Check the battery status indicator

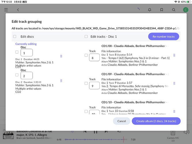[x=188, y=2]
